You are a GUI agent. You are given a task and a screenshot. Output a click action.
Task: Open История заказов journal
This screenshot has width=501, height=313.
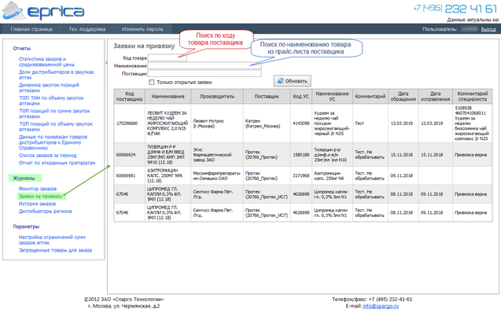(37, 204)
